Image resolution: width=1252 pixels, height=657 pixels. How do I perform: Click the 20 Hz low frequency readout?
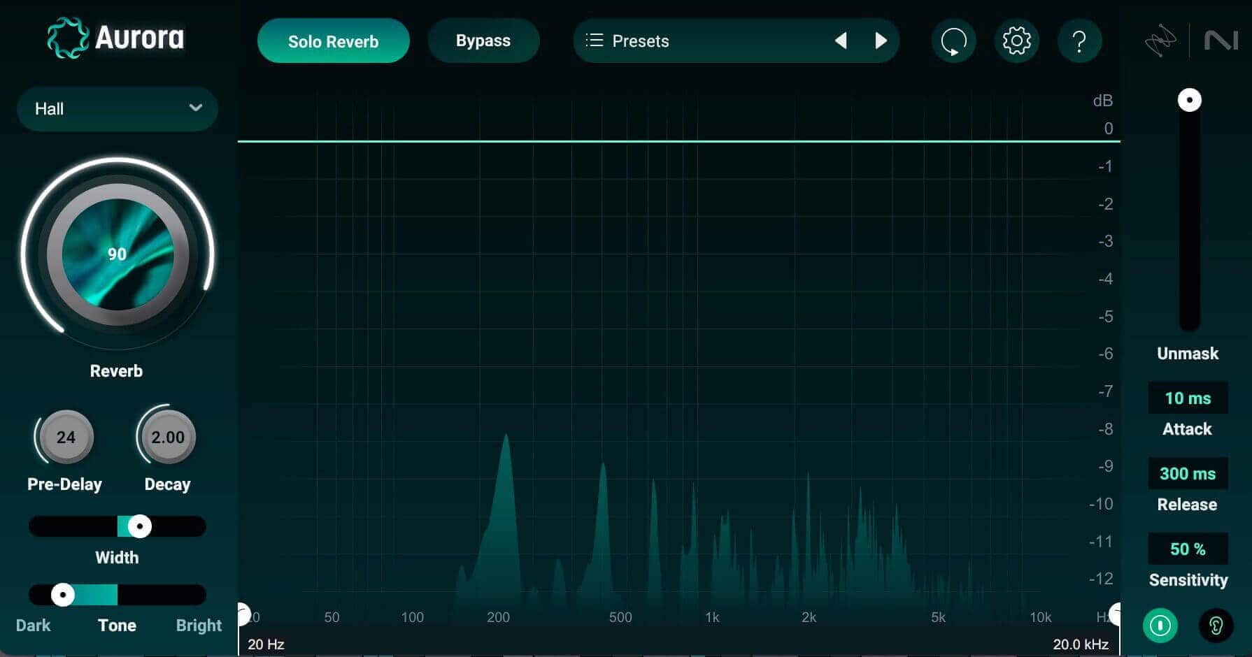pos(266,644)
